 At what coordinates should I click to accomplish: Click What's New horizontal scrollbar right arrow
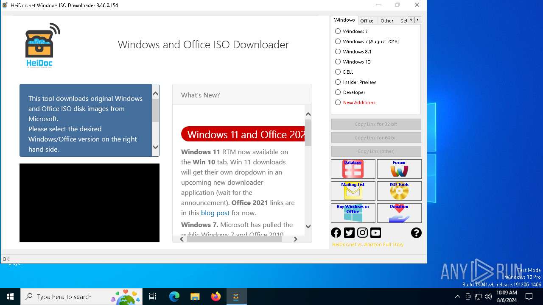click(295, 239)
